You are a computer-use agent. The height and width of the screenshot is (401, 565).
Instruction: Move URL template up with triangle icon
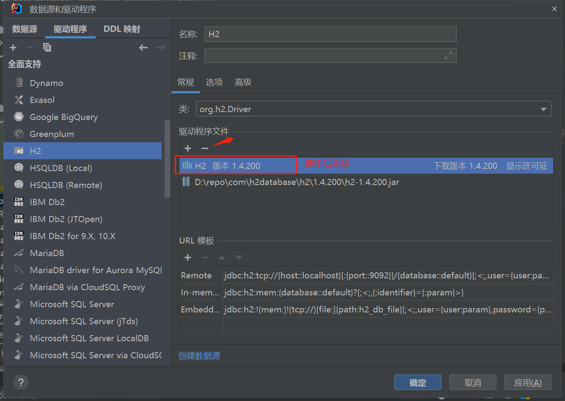point(222,257)
